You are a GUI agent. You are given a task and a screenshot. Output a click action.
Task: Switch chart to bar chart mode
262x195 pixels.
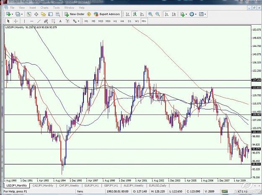click(x=128, y=14)
